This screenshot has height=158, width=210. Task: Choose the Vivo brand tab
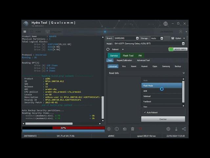[124, 66]
